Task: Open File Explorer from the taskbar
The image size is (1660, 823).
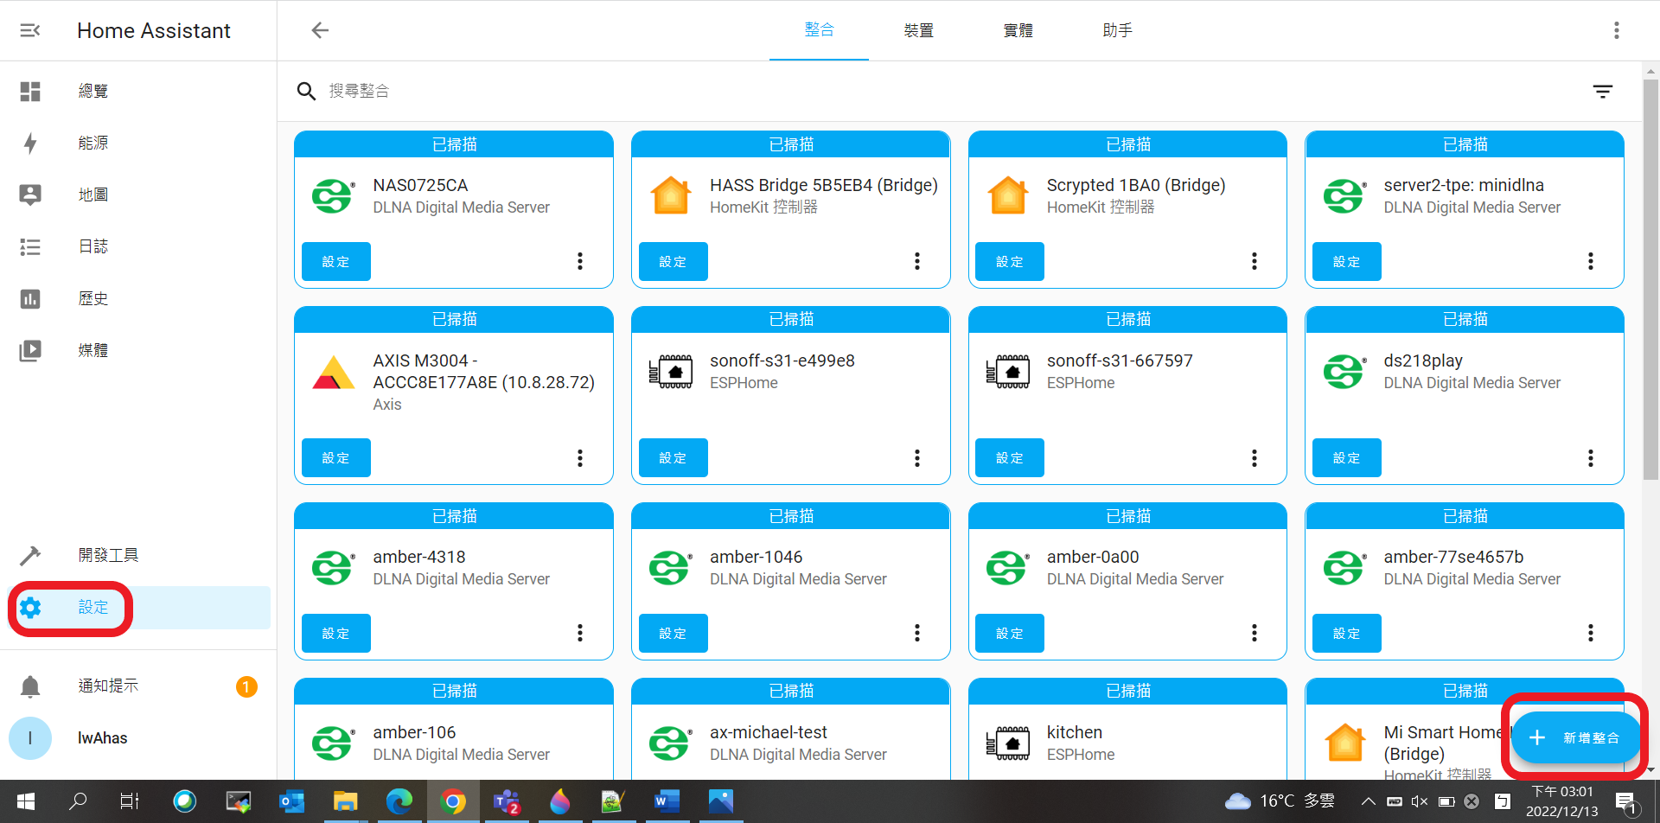Action: tap(345, 801)
